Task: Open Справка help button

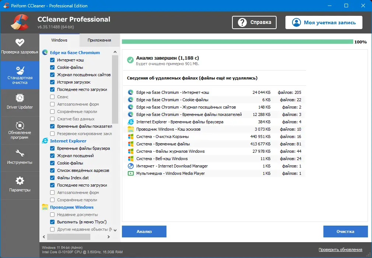Action: tap(254, 22)
